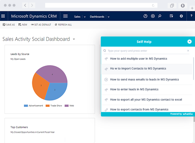Open settings gear in navigation bar
The width and height of the screenshot is (195, 143).
pyautogui.click(x=181, y=16)
